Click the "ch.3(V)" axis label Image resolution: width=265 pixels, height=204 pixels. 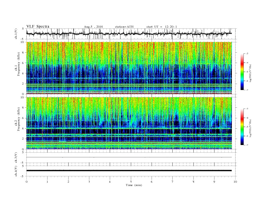16,157
